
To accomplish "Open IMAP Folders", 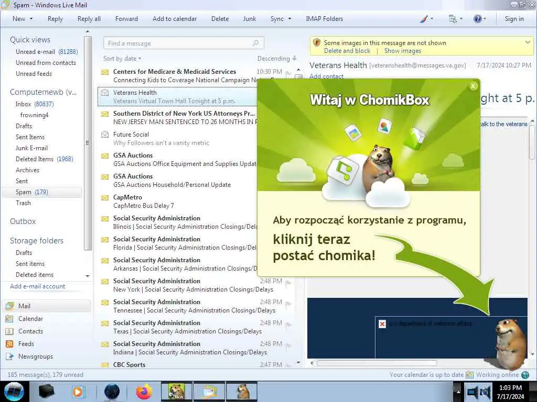I will (x=324, y=19).
